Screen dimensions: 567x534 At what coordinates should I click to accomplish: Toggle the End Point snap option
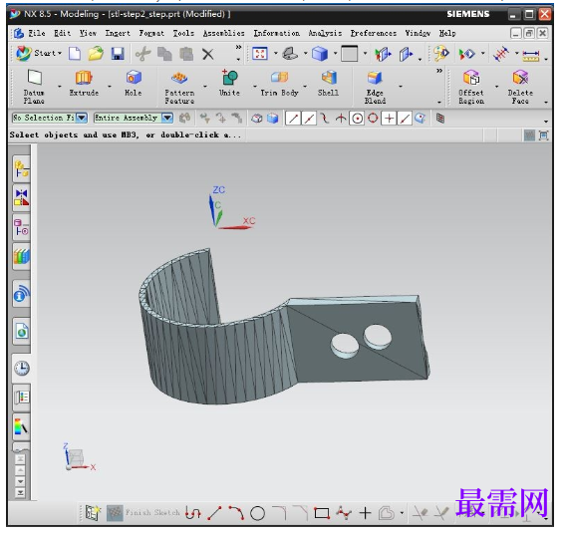point(293,119)
